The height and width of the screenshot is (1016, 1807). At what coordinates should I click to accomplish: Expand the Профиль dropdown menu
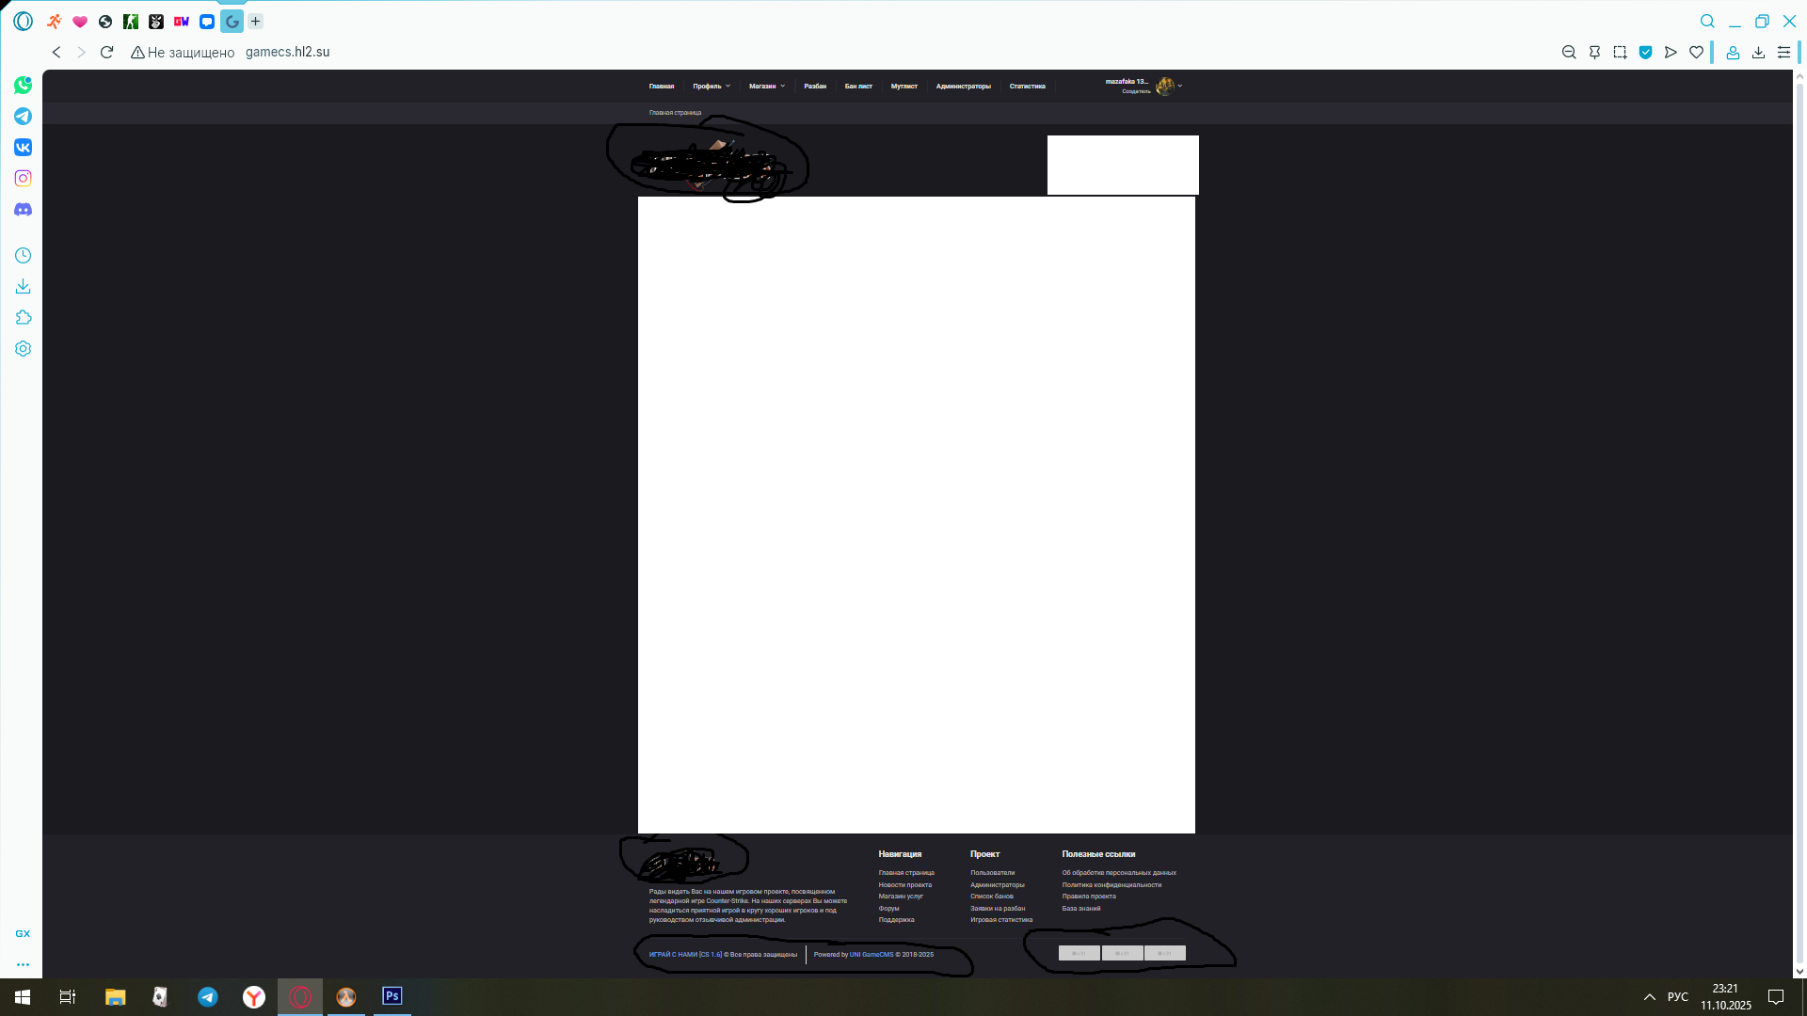coord(711,87)
